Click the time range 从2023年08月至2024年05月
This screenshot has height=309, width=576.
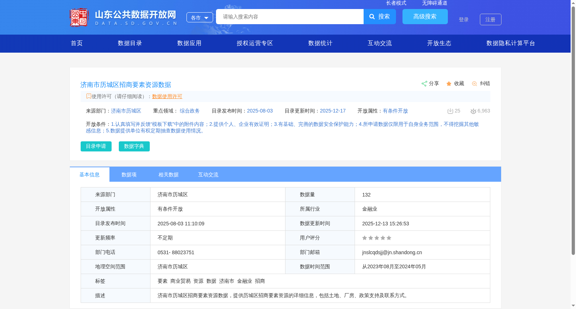point(394,267)
